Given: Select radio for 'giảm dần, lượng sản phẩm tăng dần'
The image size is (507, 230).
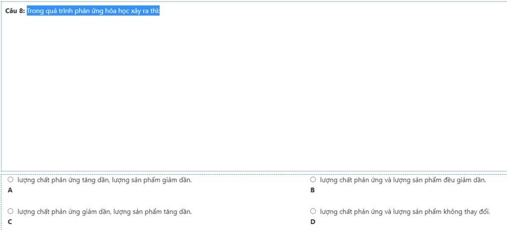Looking at the screenshot, I should point(10,211).
